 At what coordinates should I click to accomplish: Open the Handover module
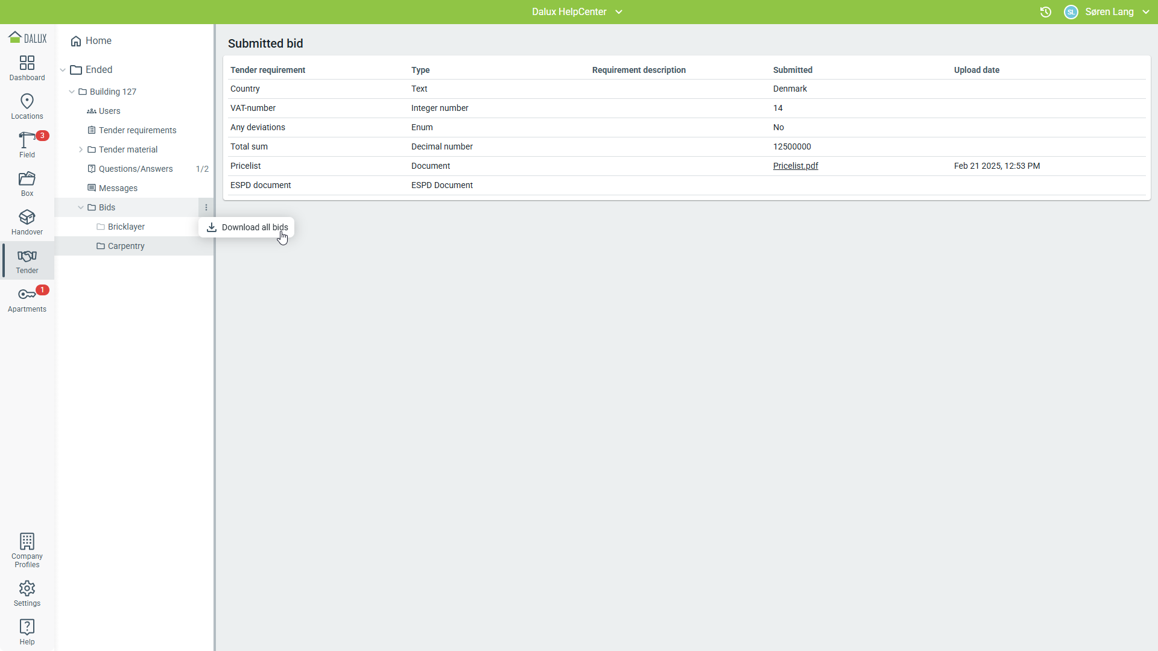point(27,222)
